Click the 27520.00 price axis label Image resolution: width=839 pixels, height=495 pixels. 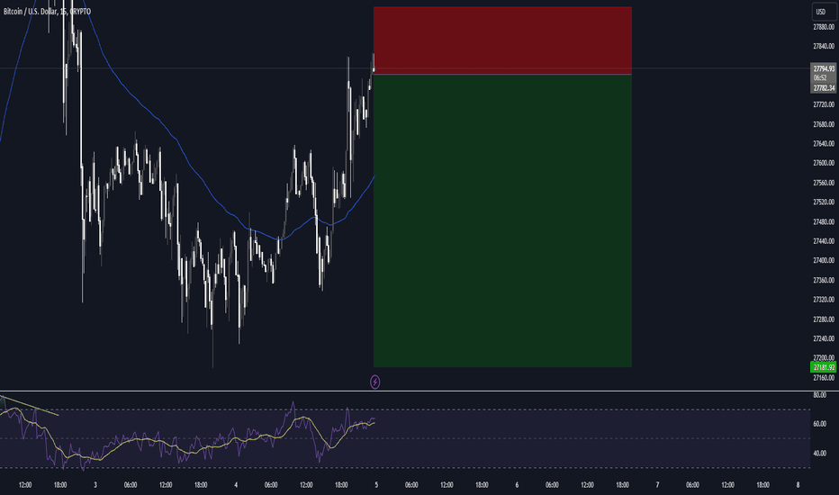point(824,202)
